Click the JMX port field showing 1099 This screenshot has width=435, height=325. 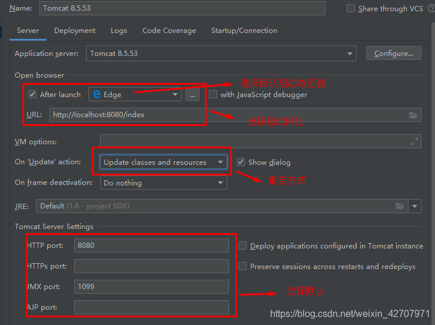pos(151,286)
